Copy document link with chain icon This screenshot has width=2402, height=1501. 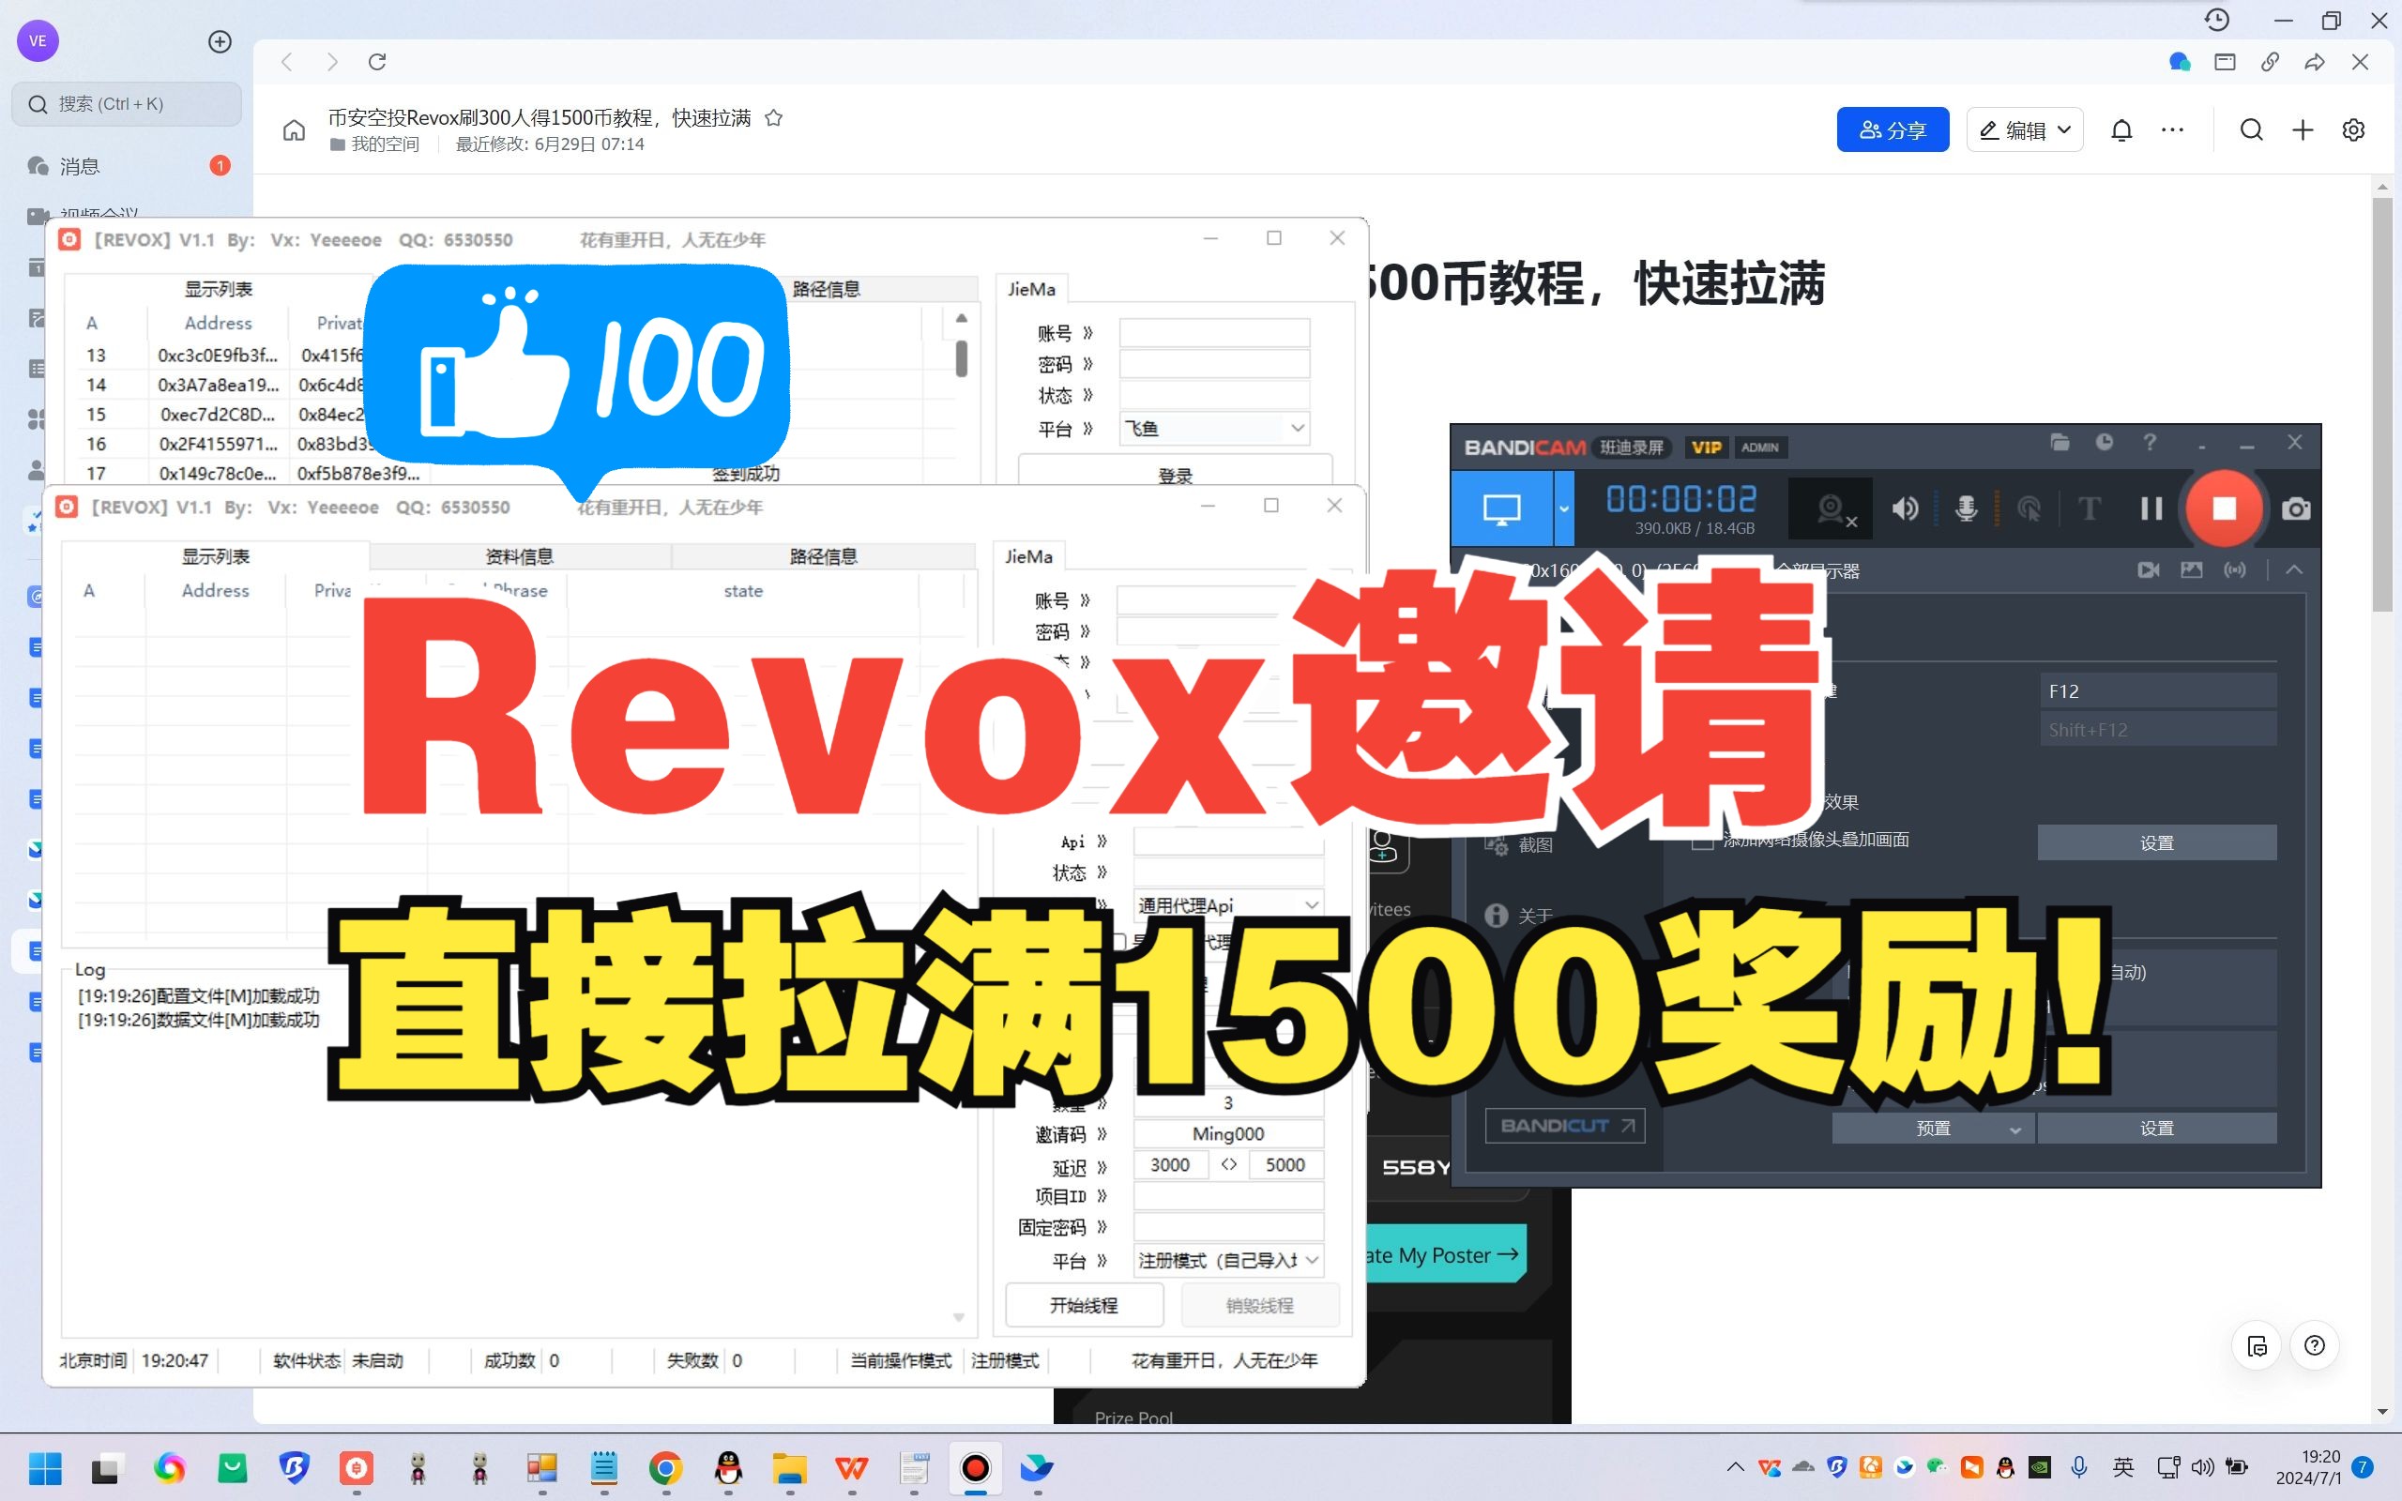pyautogui.click(x=2269, y=62)
